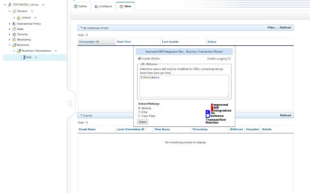Click the Data icon in tree

tap(14, 29)
